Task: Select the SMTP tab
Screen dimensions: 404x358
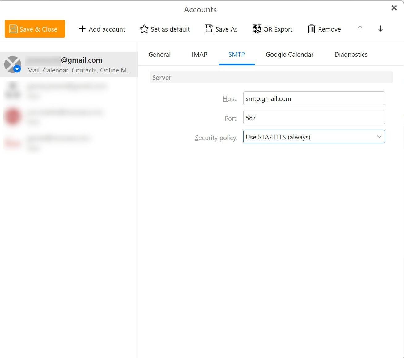Action: (236, 55)
